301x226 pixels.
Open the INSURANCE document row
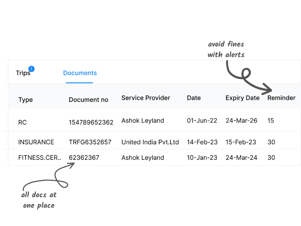coord(155,142)
